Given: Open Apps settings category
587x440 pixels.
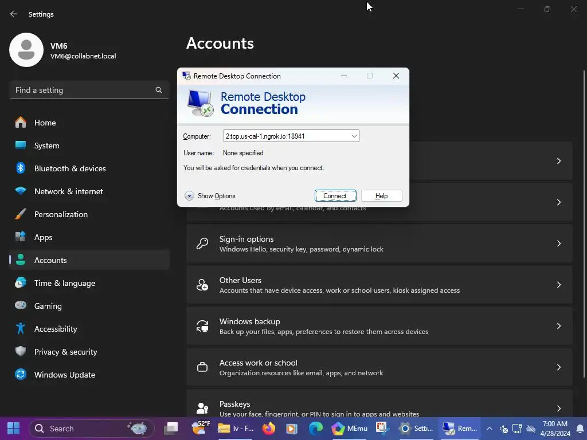Looking at the screenshot, I should pos(89,237).
